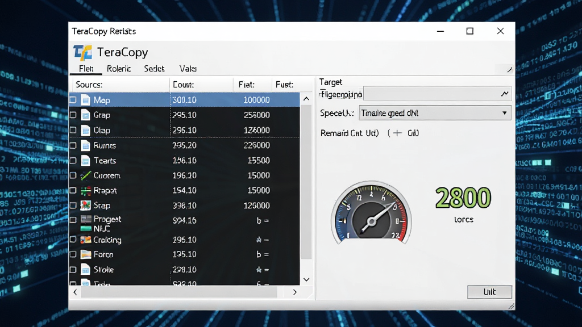This screenshot has height=327, width=582.
Task: Toggle the checkbox for Cuorem
Action: [73, 175]
